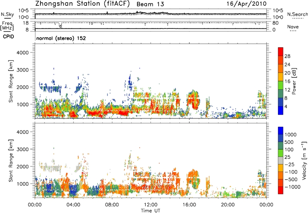The width and height of the screenshot is (308, 213).
Task: Click the "28" value on power color bar
Action: coord(287,56)
